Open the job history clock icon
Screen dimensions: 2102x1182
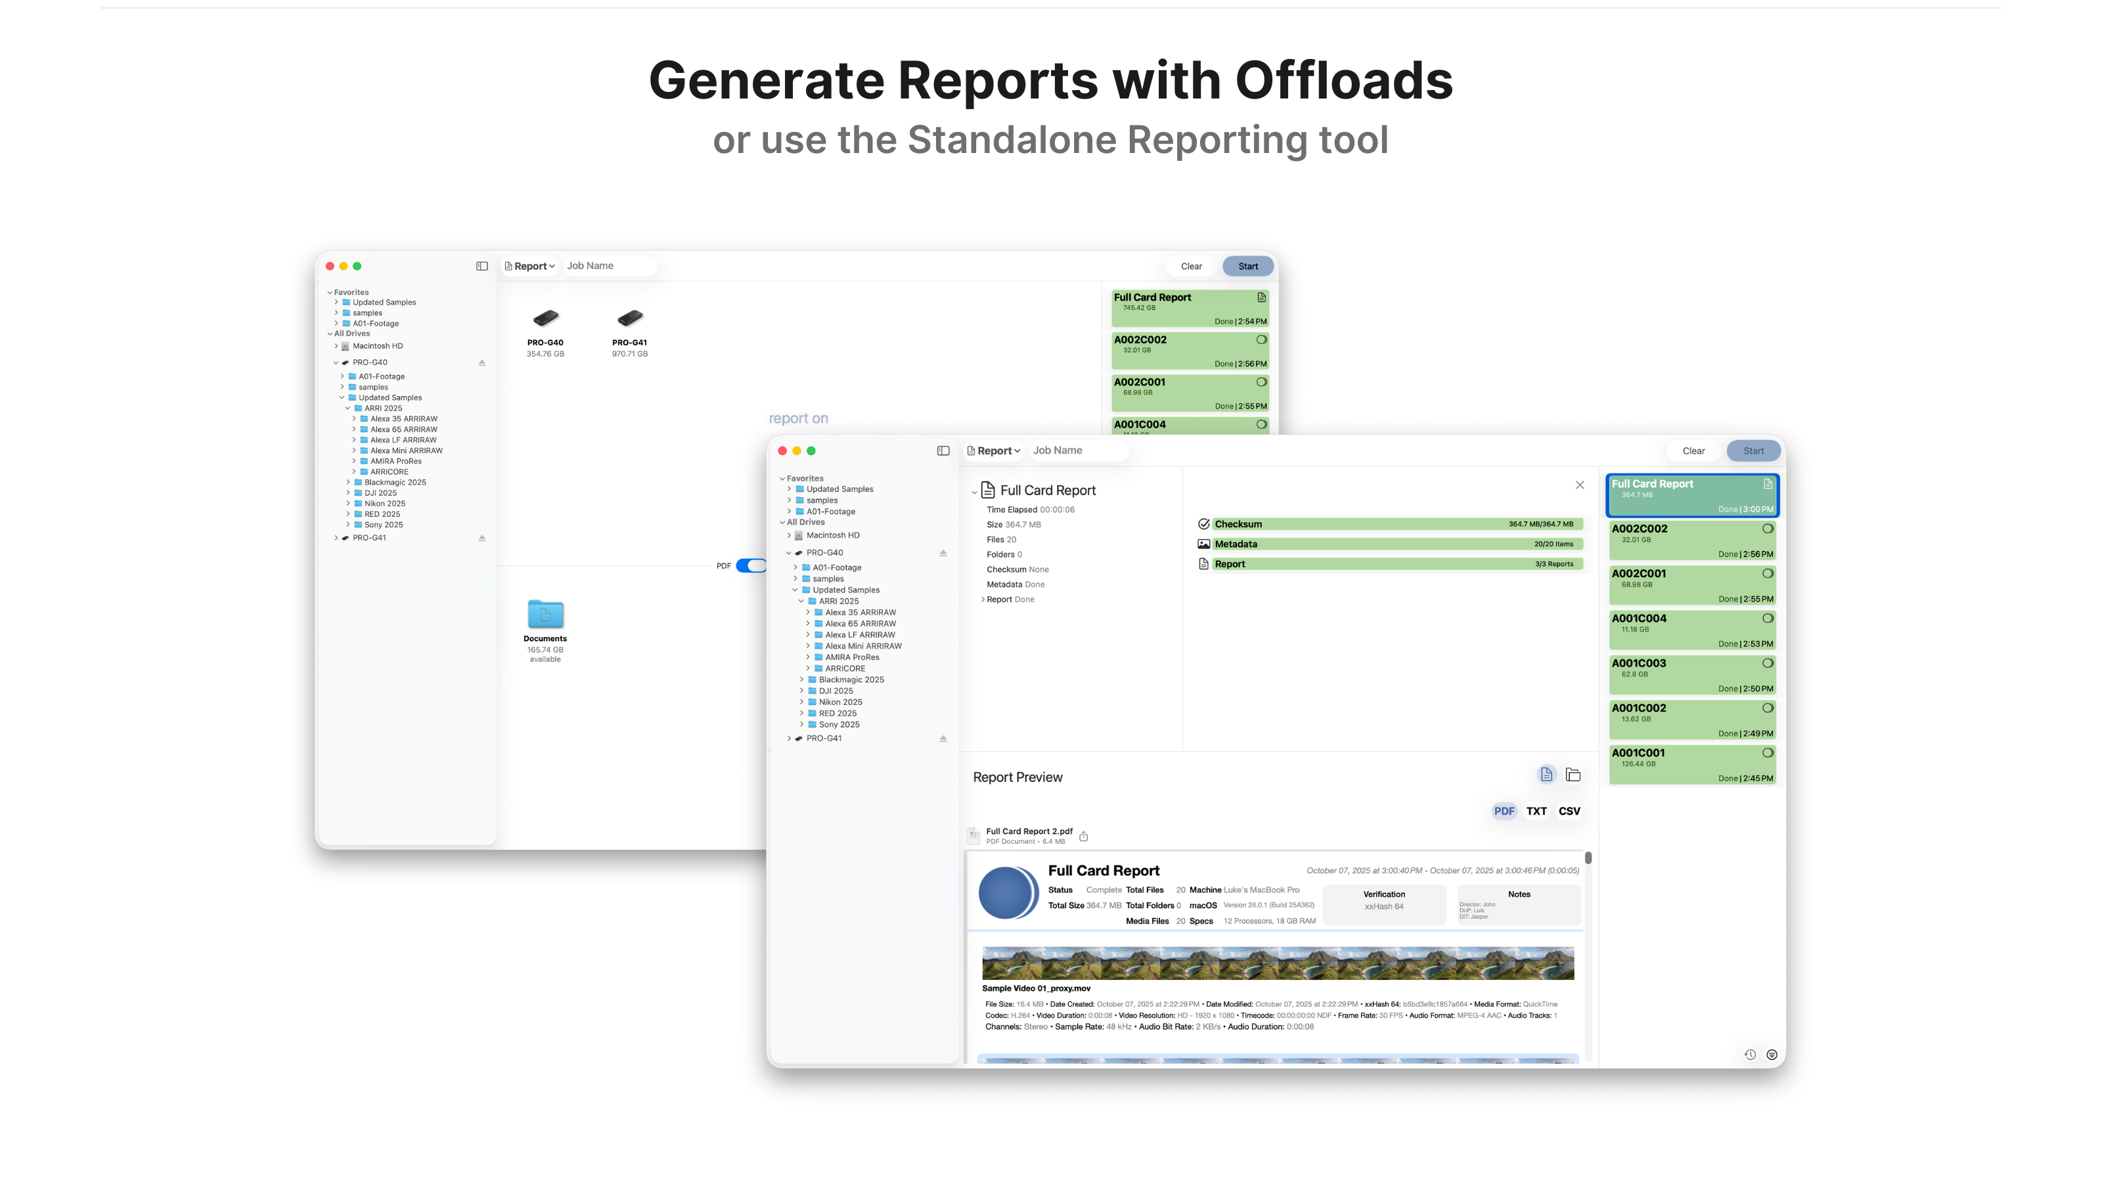(x=1749, y=1055)
